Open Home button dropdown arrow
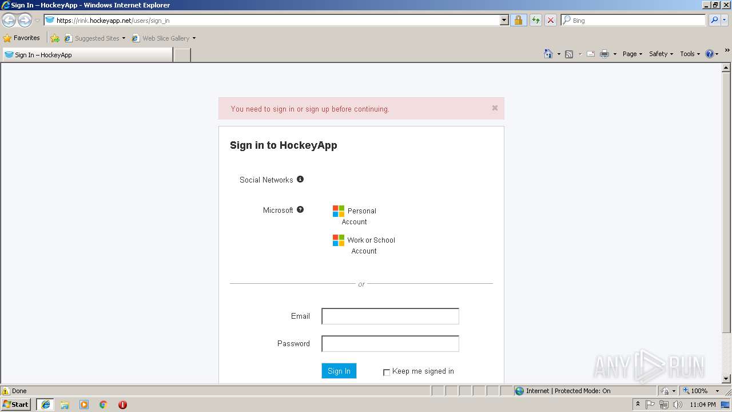 [558, 54]
